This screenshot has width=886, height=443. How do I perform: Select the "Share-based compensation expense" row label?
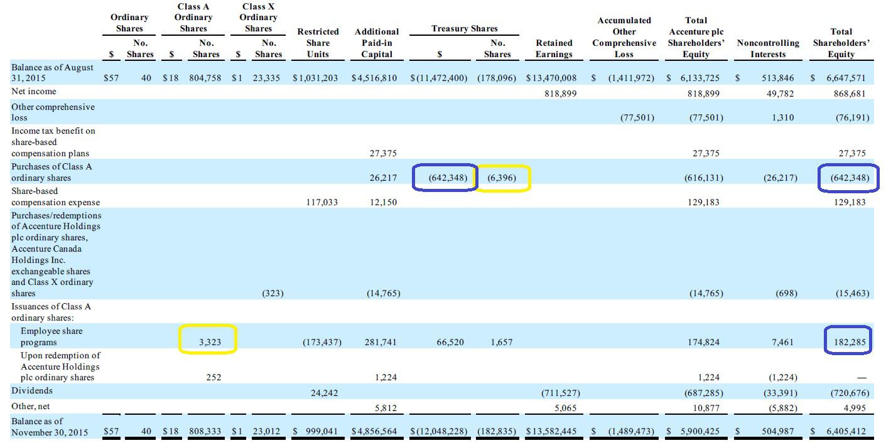click(x=55, y=196)
